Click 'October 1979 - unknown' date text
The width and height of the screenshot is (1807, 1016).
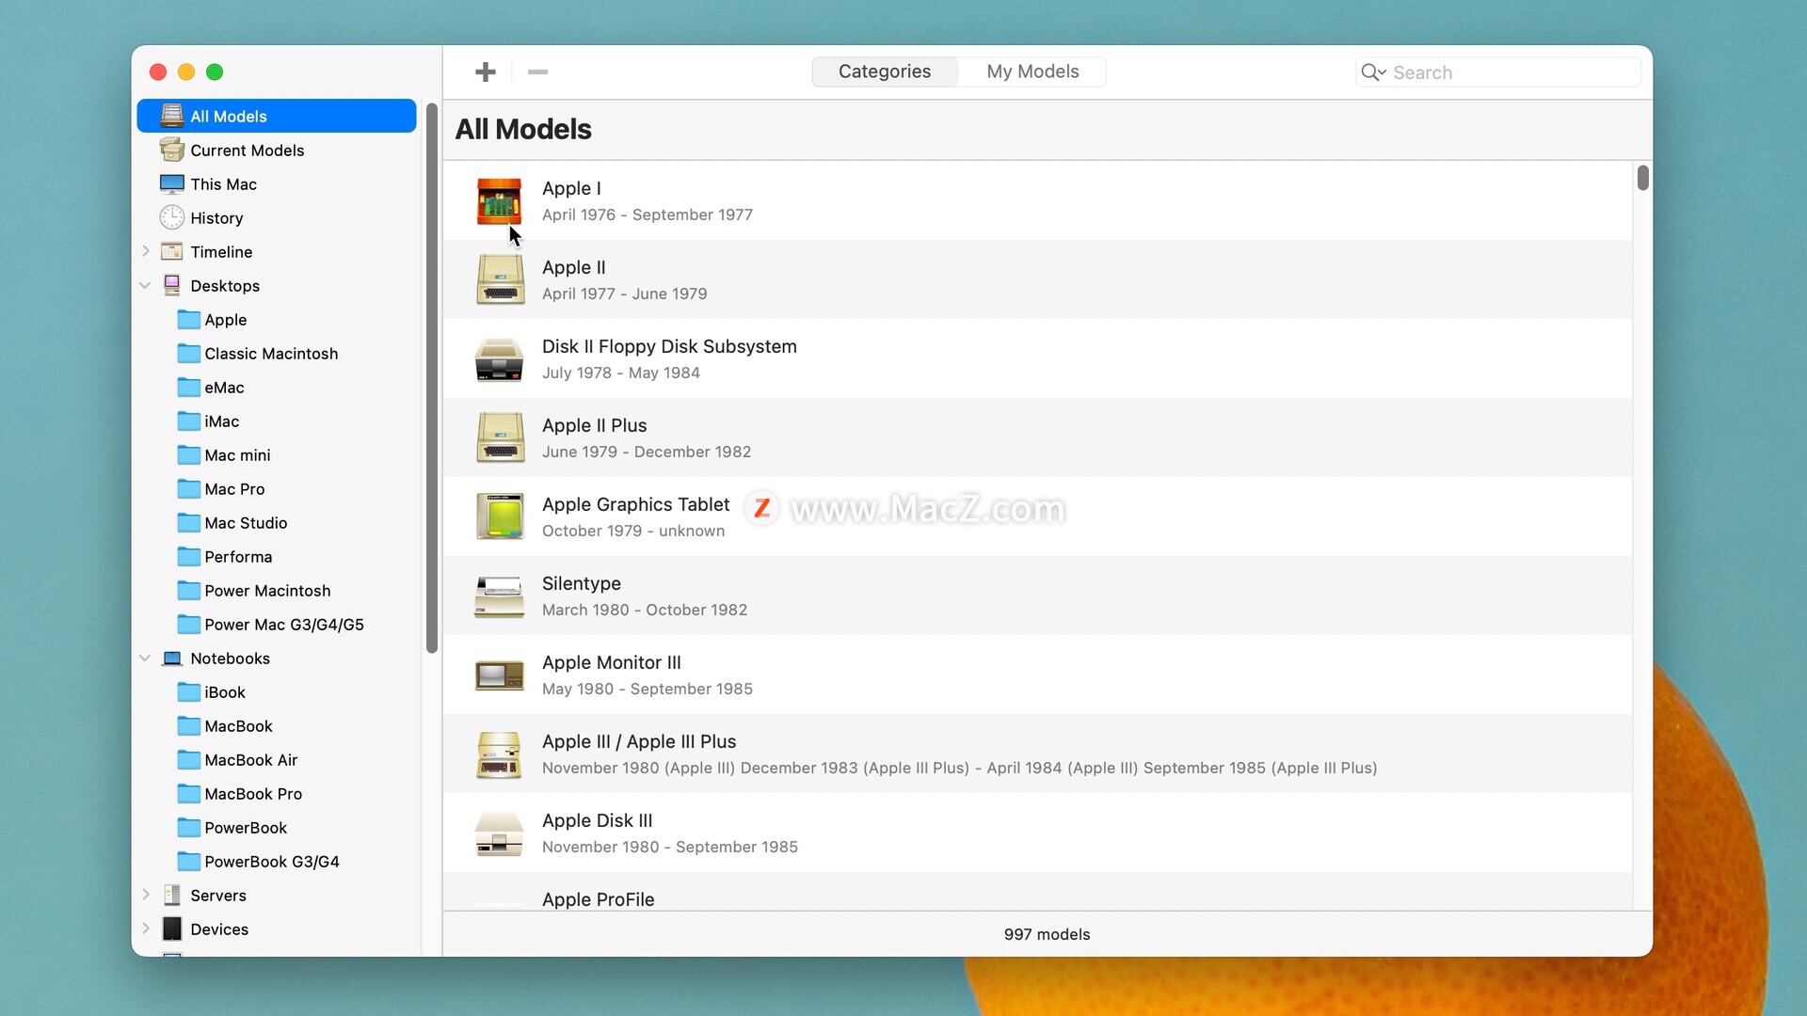pyautogui.click(x=633, y=531)
